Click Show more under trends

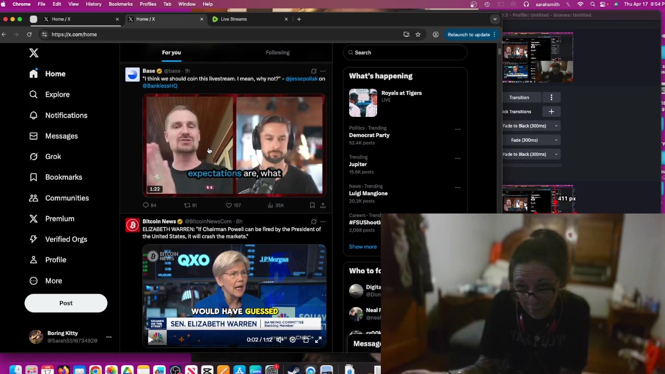coord(363,247)
